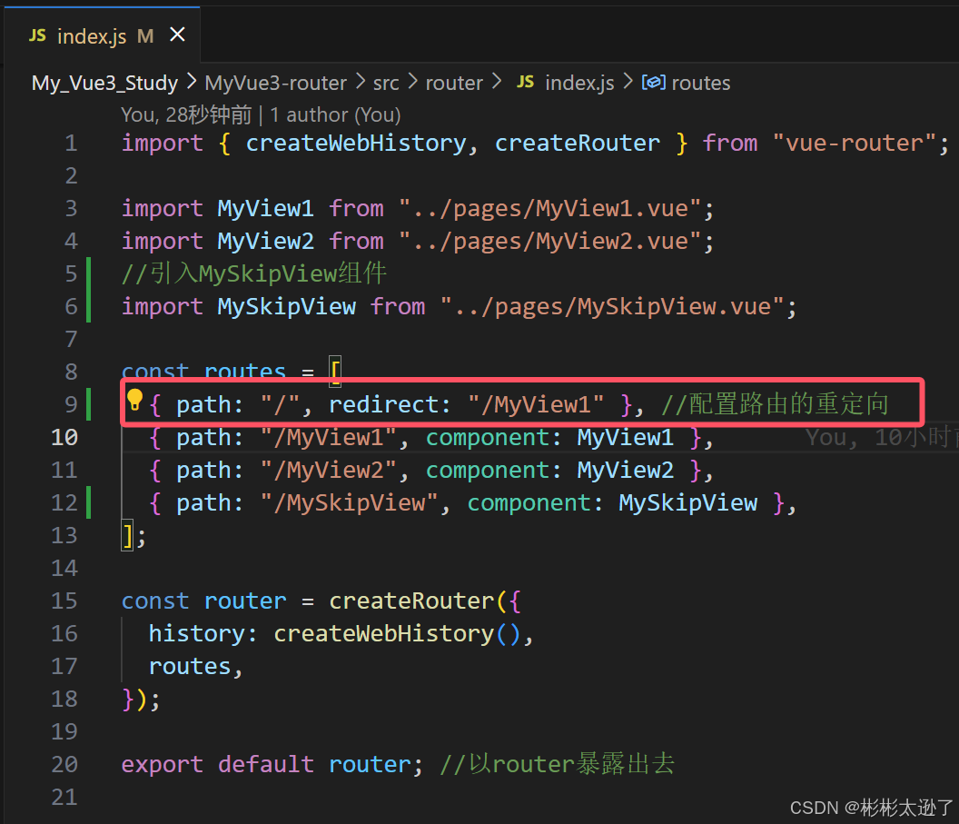Click the "vue-router" string on line 1
The width and height of the screenshot is (959, 824).
[855, 144]
